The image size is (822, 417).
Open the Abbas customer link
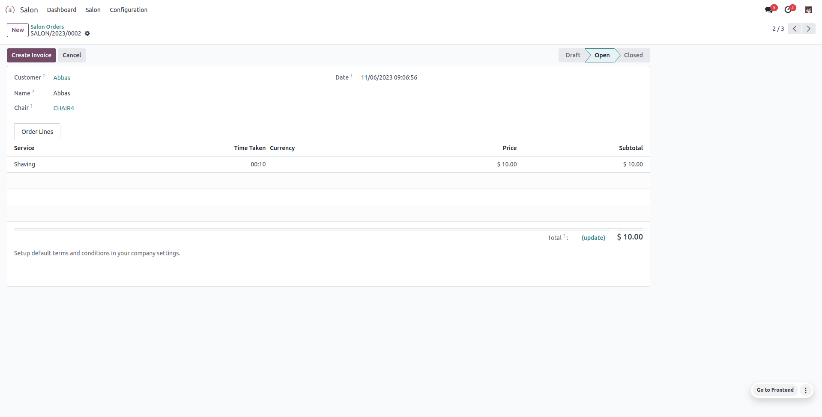[x=62, y=78]
